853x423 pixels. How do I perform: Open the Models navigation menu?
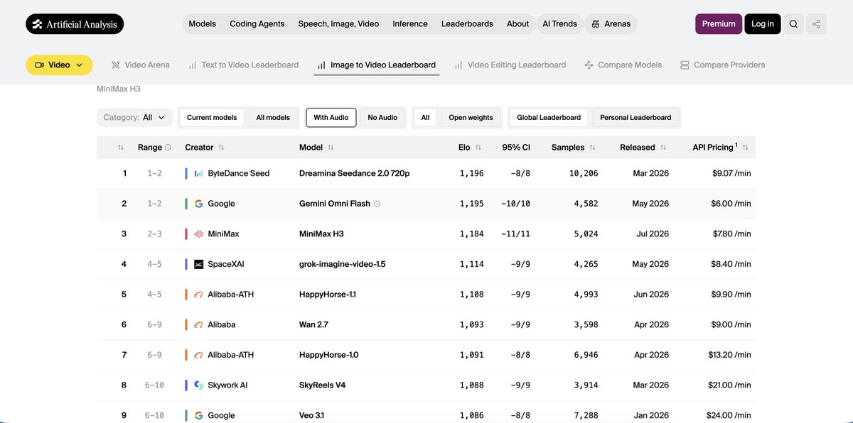pyautogui.click(x=203, y=24)
